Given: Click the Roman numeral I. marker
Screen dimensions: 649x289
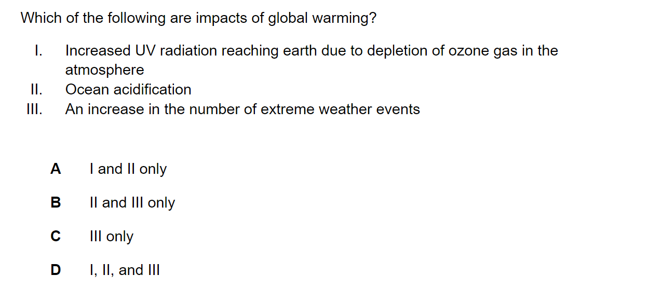Looking at the screenshot, I should click(37, 51).
